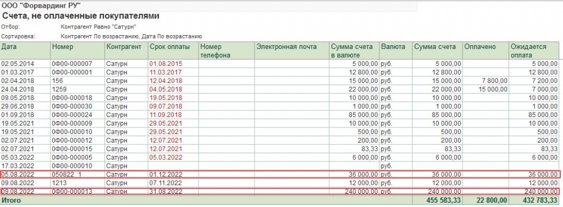
Task: Click the due date 01.12.2022
Action: [x=166, y=175]
